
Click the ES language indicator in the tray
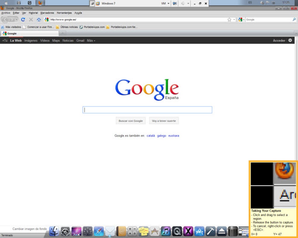(250, 2)
